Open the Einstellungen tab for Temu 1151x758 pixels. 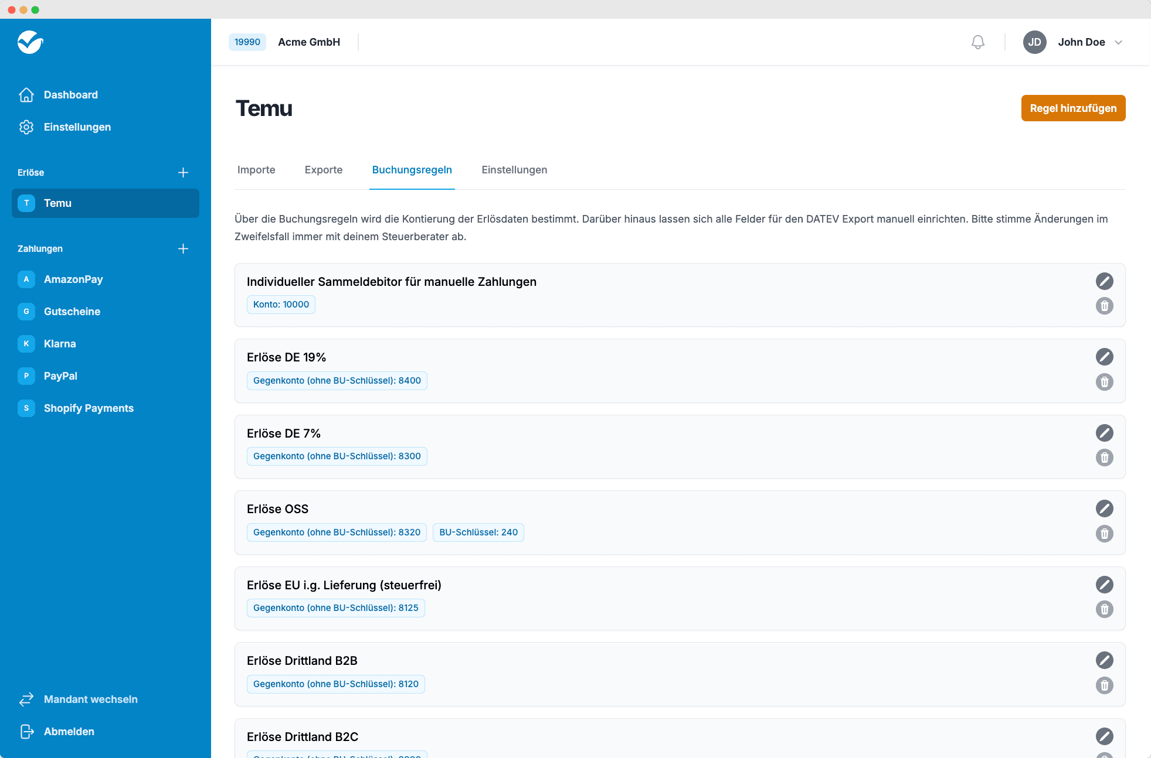[514, 170]
